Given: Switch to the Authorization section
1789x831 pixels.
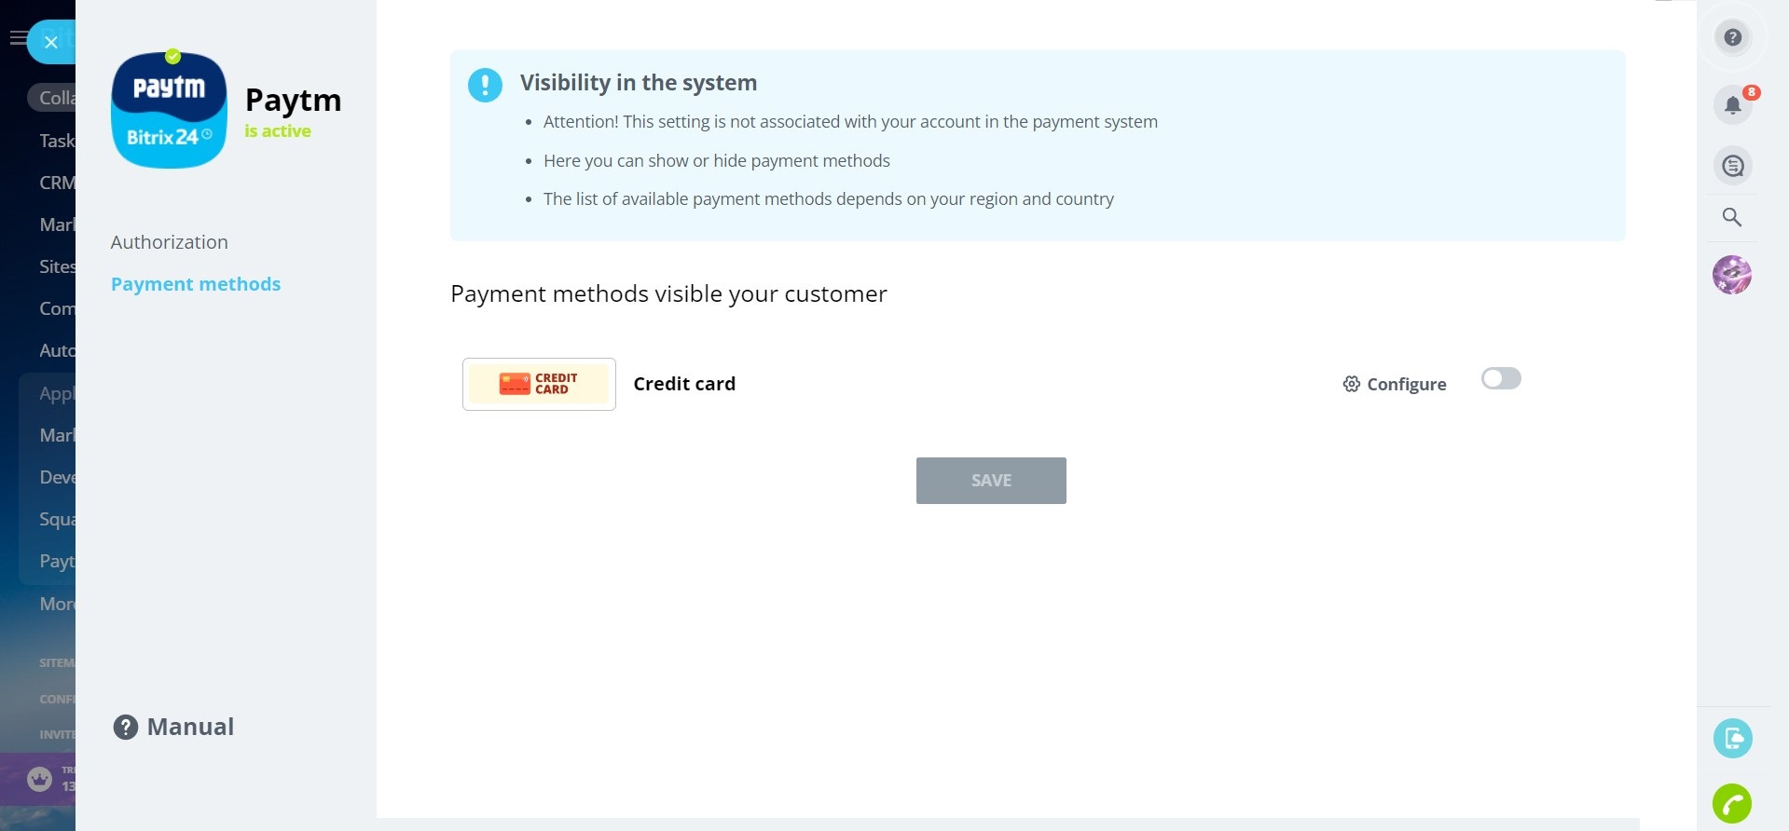Looking at the screenshot, I should click(169, 242).
